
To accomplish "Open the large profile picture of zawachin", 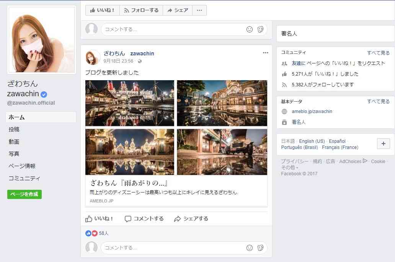I will point(42,40).
